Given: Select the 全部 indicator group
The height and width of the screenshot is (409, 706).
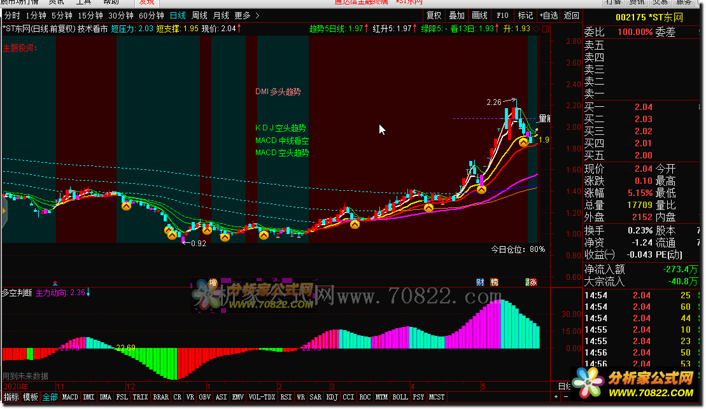Looking at the screenshot, I should (x=50, y=397).
